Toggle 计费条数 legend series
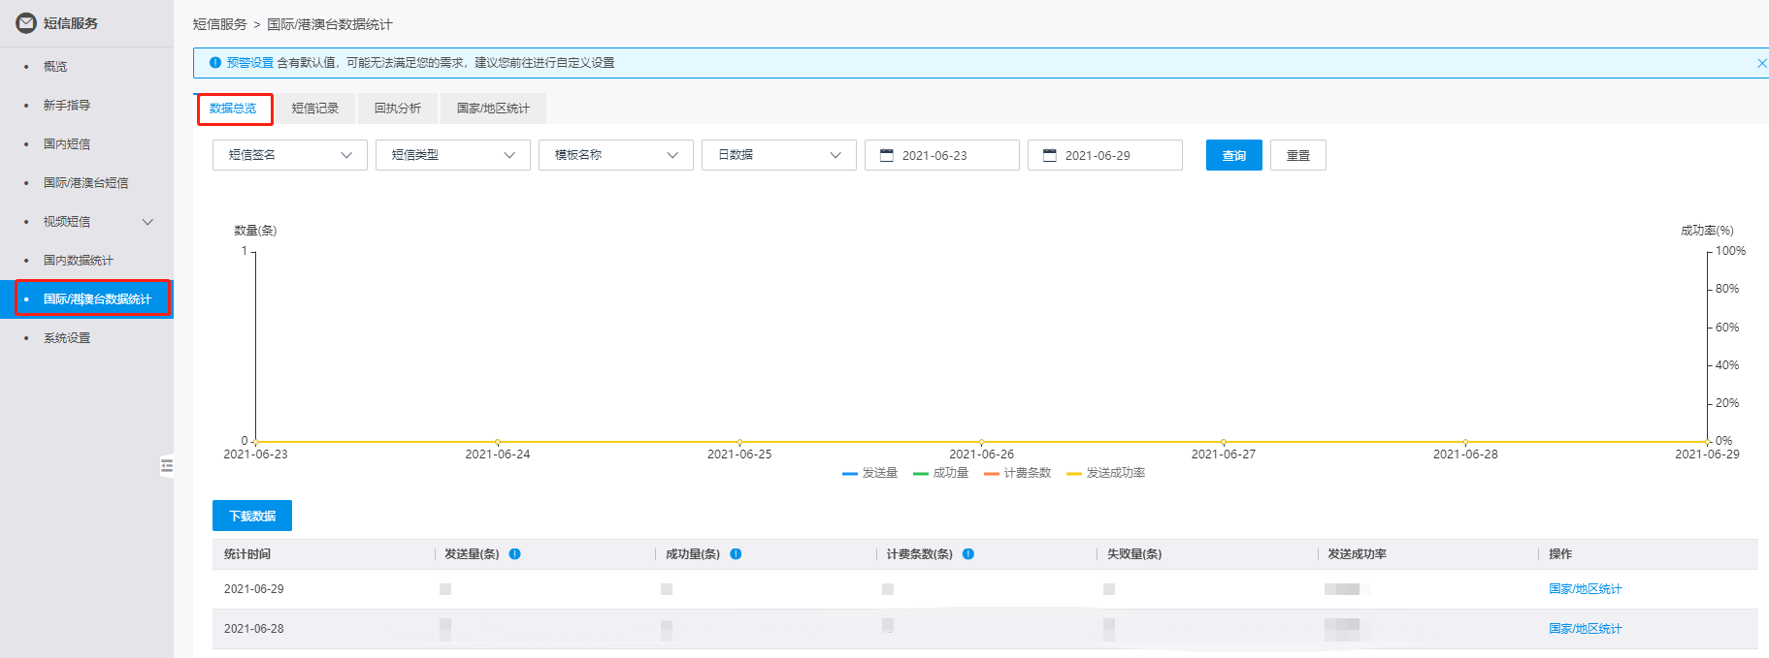This screenshot has height=658, width=1769. tap(1018, 473)
